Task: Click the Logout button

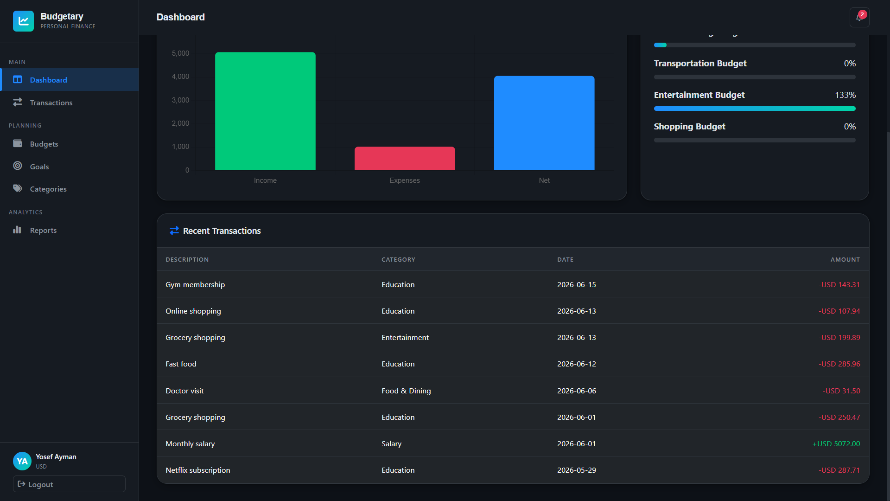Action: coord(69,484)
